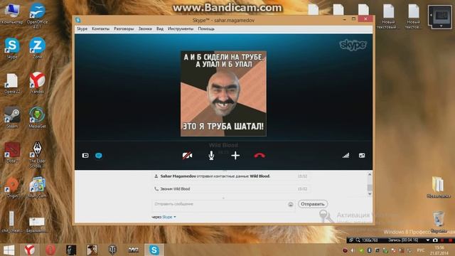Screen dimensions: 455x256
Task: Take screenshot with Bandicam camera icon
Action: (435, 240)
